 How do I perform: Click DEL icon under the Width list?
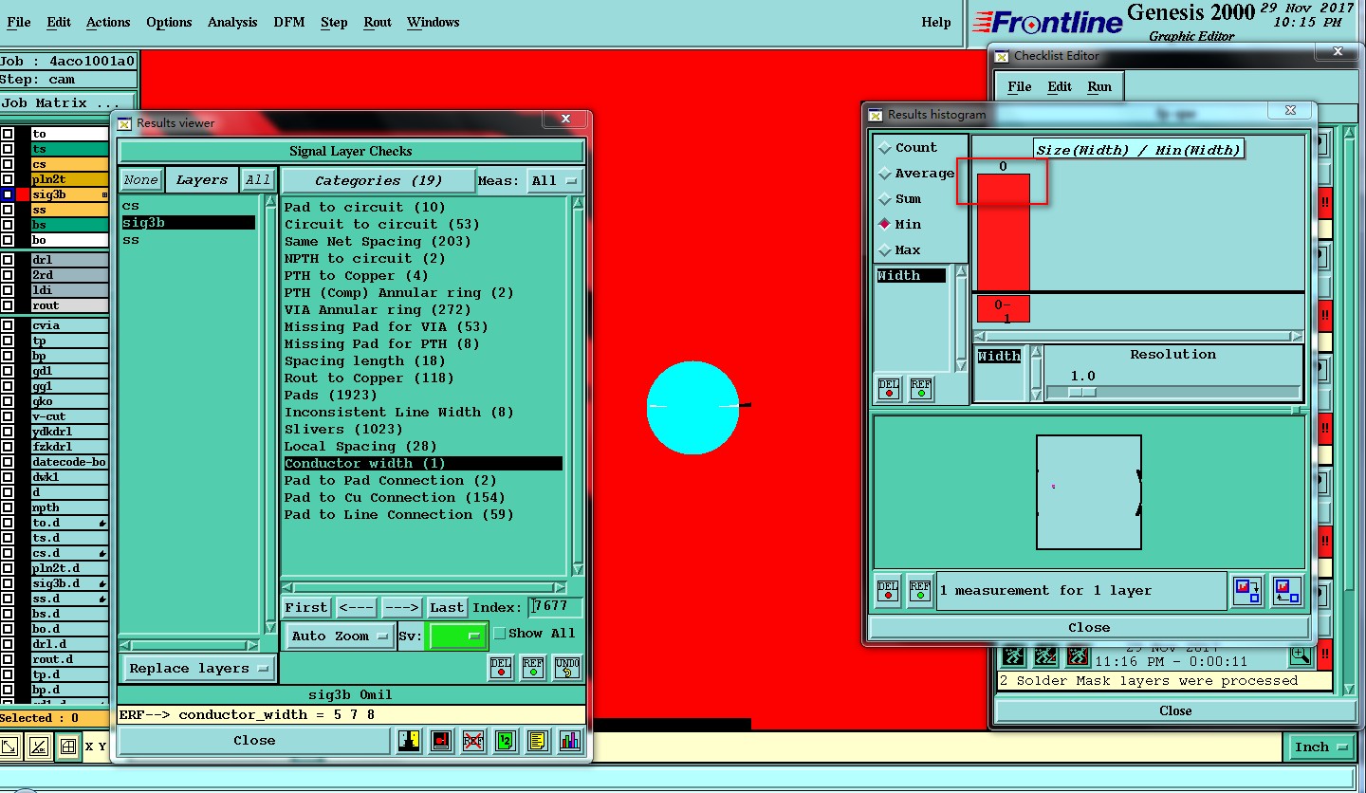pos(889,389)
